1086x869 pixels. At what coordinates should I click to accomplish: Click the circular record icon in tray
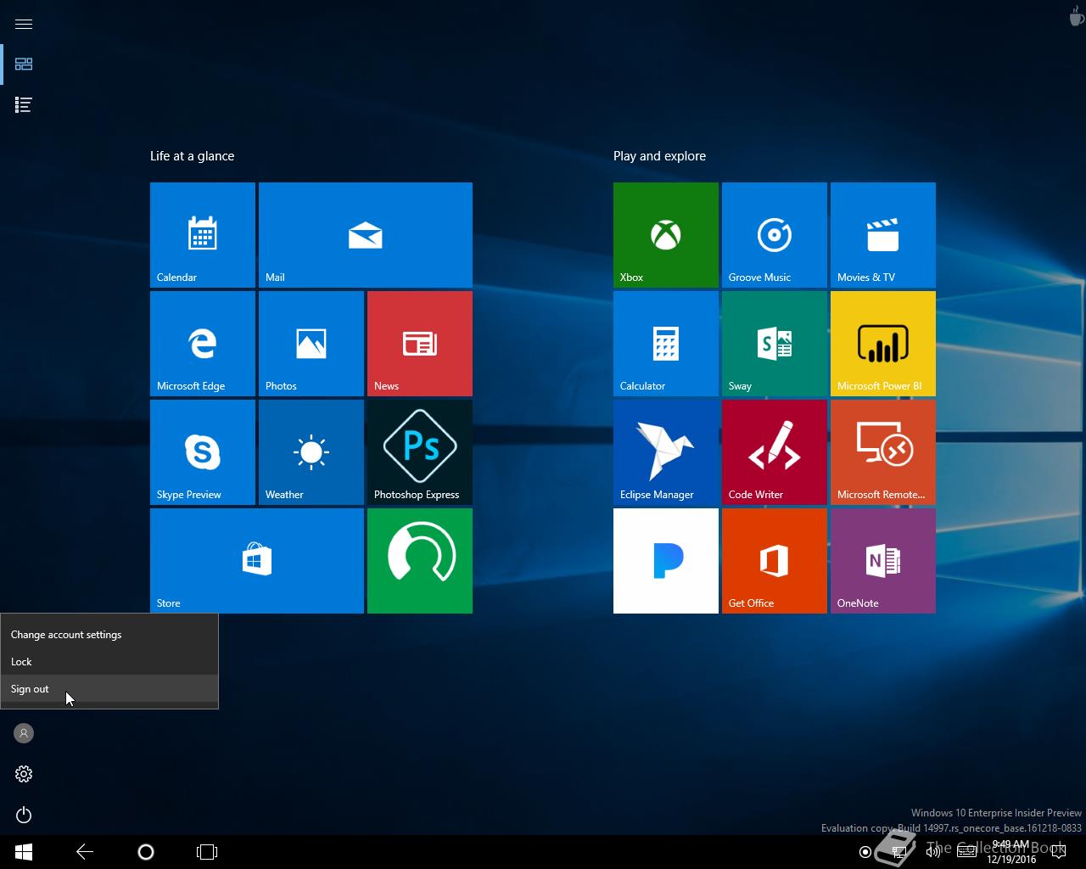865,852
